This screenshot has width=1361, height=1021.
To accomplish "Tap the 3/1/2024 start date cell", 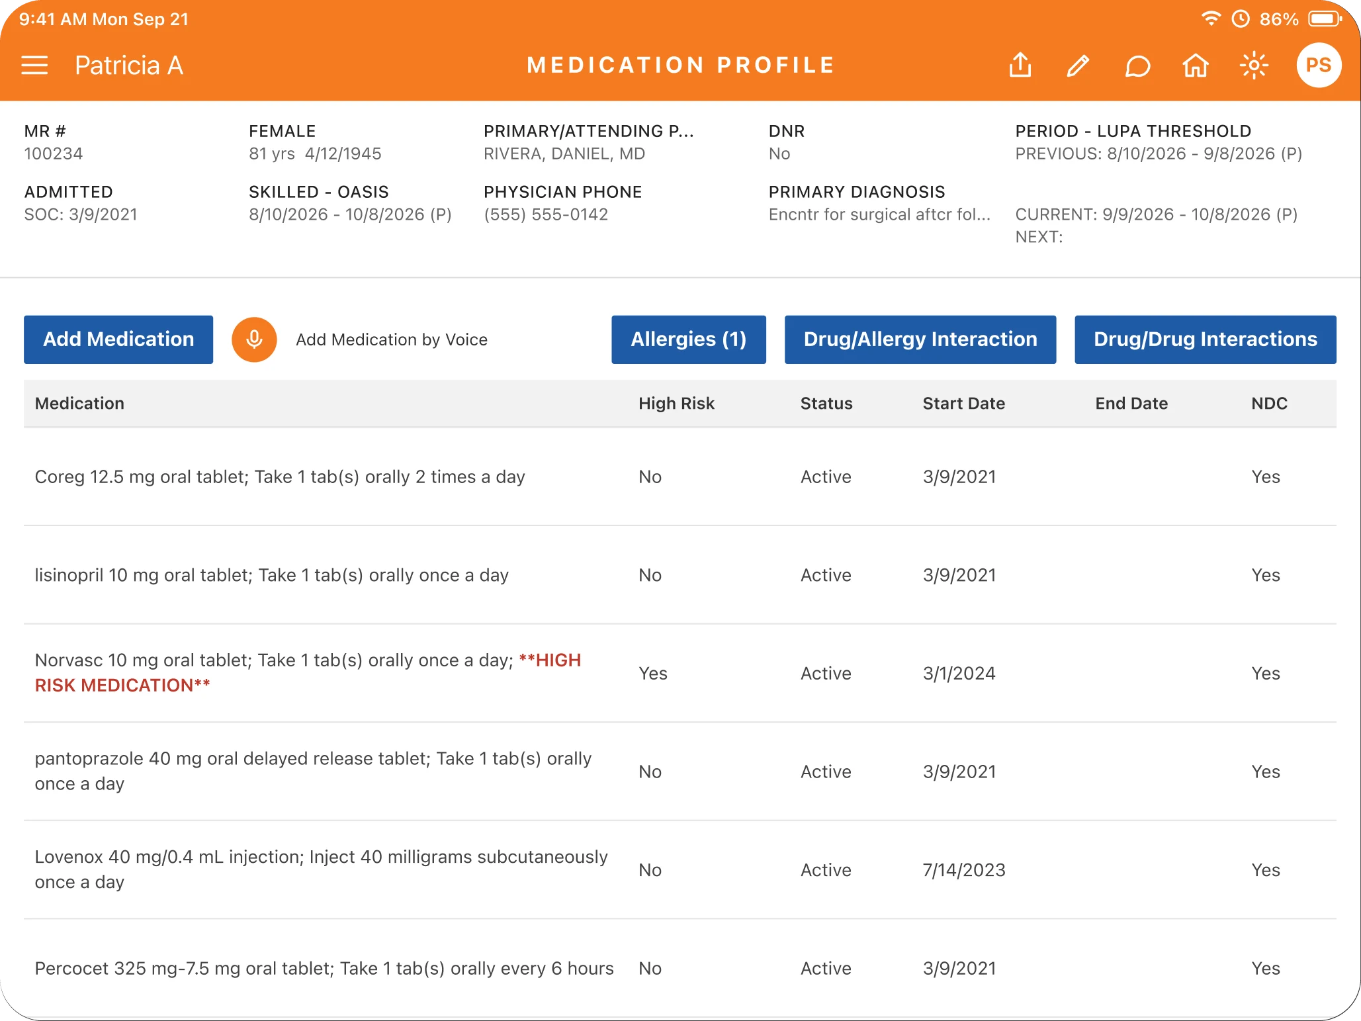I will click(x=959, y=673).
